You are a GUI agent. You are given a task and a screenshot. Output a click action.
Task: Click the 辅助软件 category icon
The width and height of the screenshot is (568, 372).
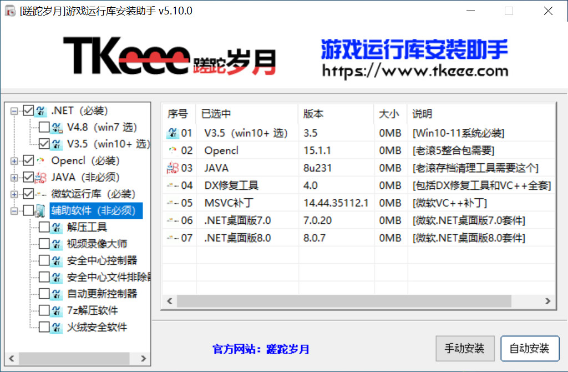pos(41,210)
